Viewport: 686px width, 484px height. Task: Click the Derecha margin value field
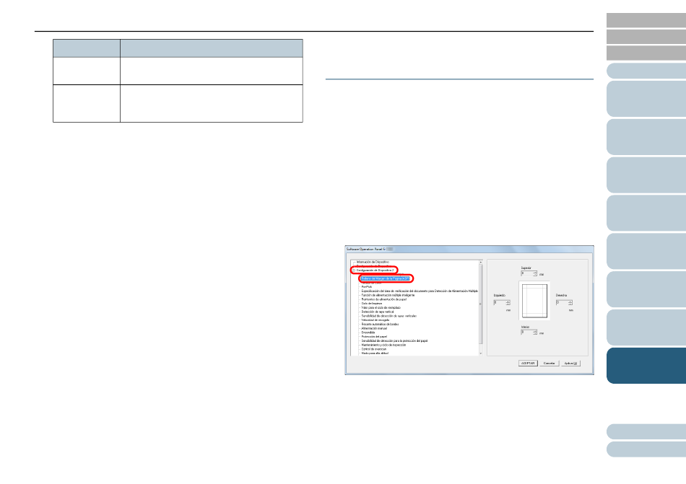pos(562,302)
